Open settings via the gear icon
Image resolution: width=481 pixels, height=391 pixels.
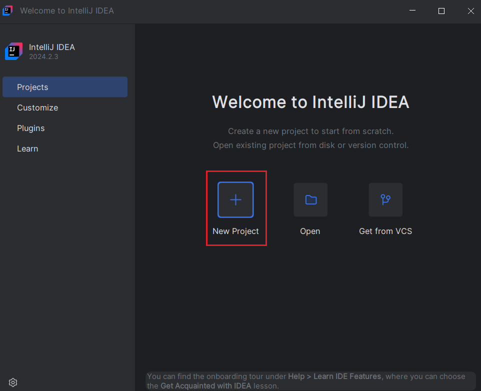click(x=13, y=382)
